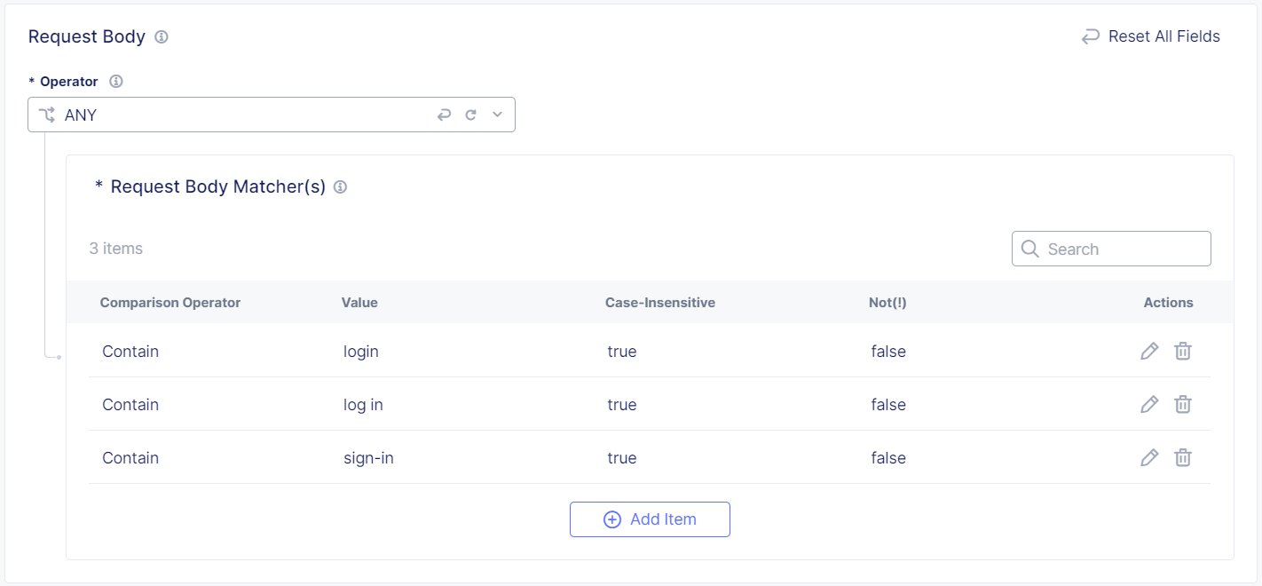Image resolution: width=1262 pixels, height=586 pixels.
Task: Click the plus icon inside Add Item
Action: click(x=611, y=519)
